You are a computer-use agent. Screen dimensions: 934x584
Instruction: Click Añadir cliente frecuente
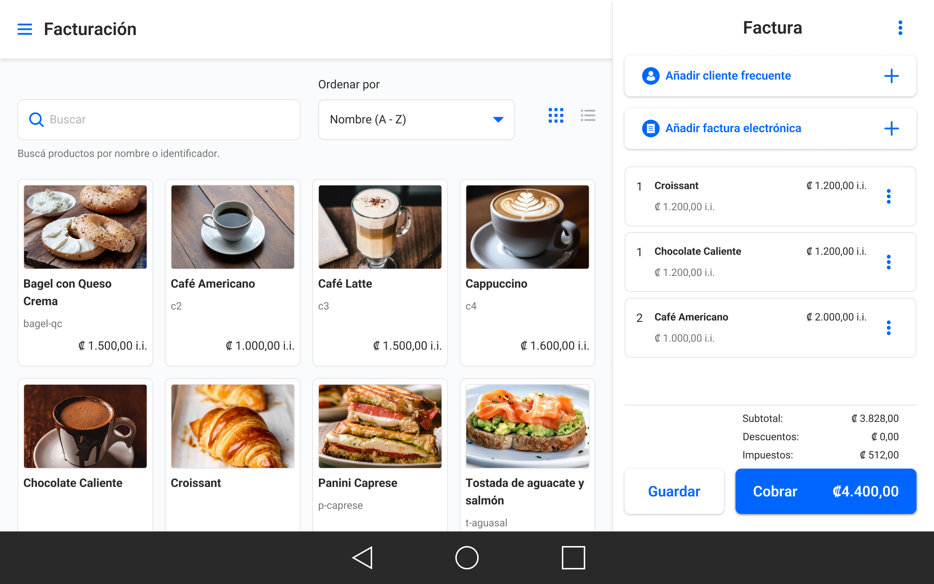(x=728, y=76)
